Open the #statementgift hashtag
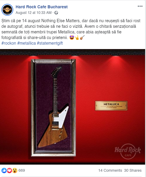Viewport: 146px width, 177px height. coord(50,43)
